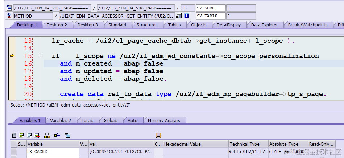
Task: Click the SY-SUBRC field
Action: tap(211, 8)
